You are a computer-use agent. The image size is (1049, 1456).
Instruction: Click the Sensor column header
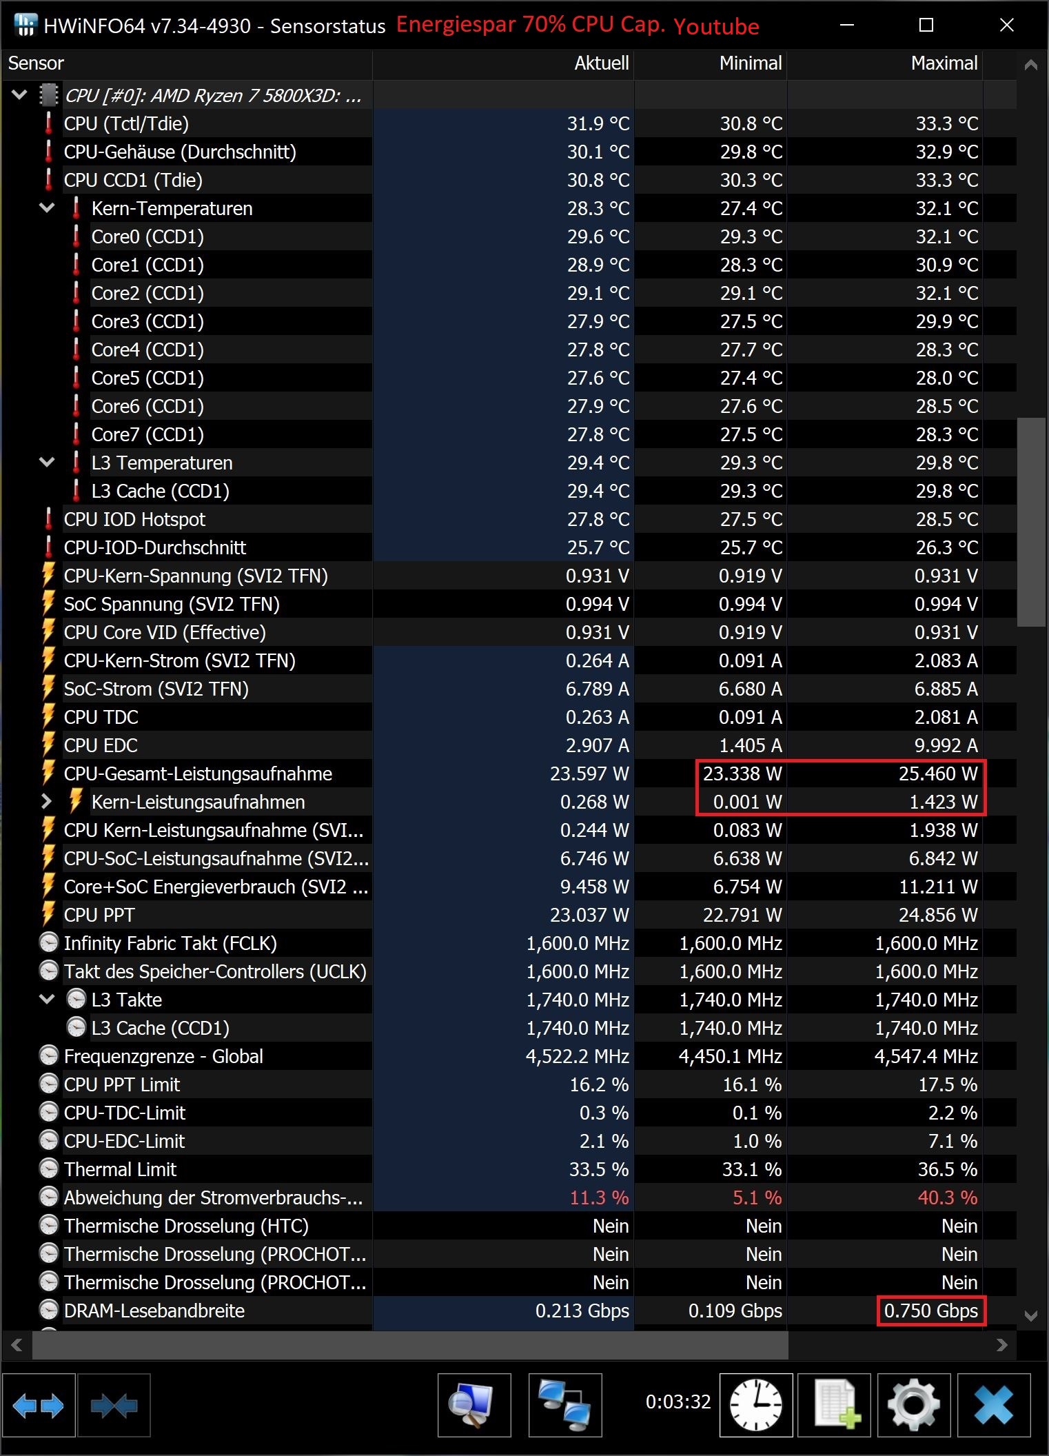pos(187,63)
